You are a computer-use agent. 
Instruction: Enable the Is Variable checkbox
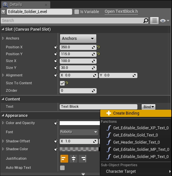[x=77, y=12]
